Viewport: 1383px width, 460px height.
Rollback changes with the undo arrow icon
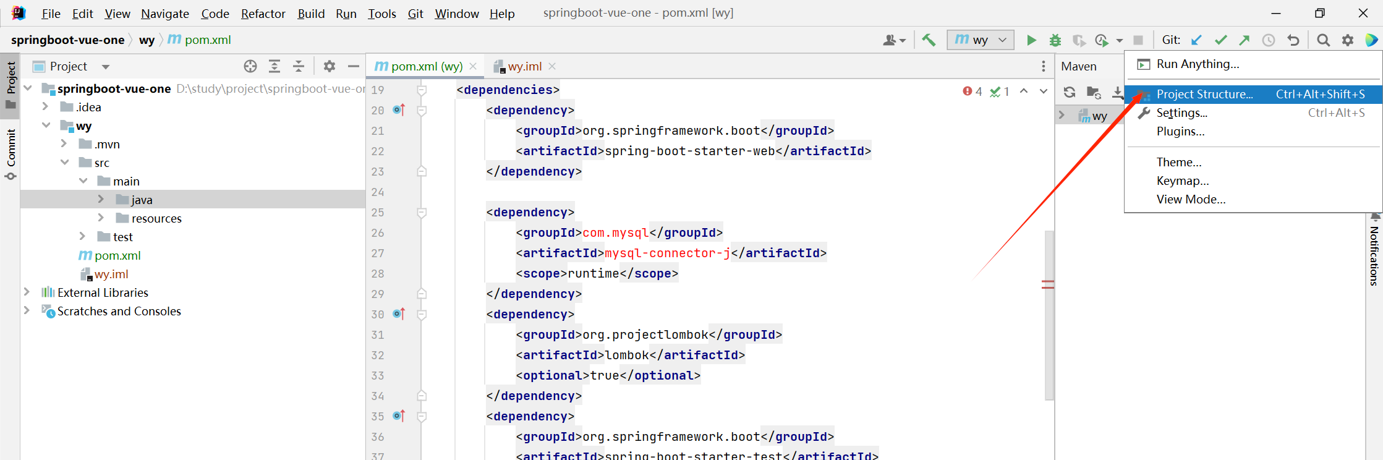[x=1293, y=40]
